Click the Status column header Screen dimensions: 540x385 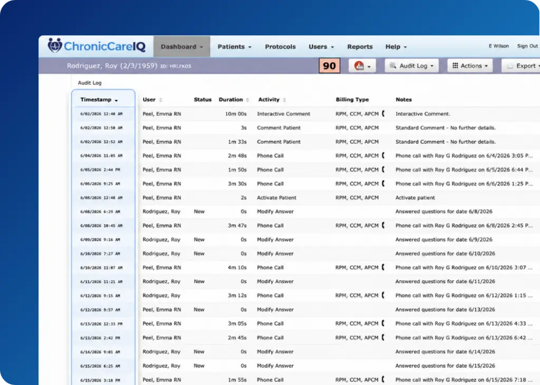tap(202, 100)
